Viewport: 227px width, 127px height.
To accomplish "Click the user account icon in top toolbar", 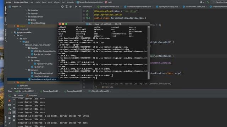I will click(x=202, y=2).
